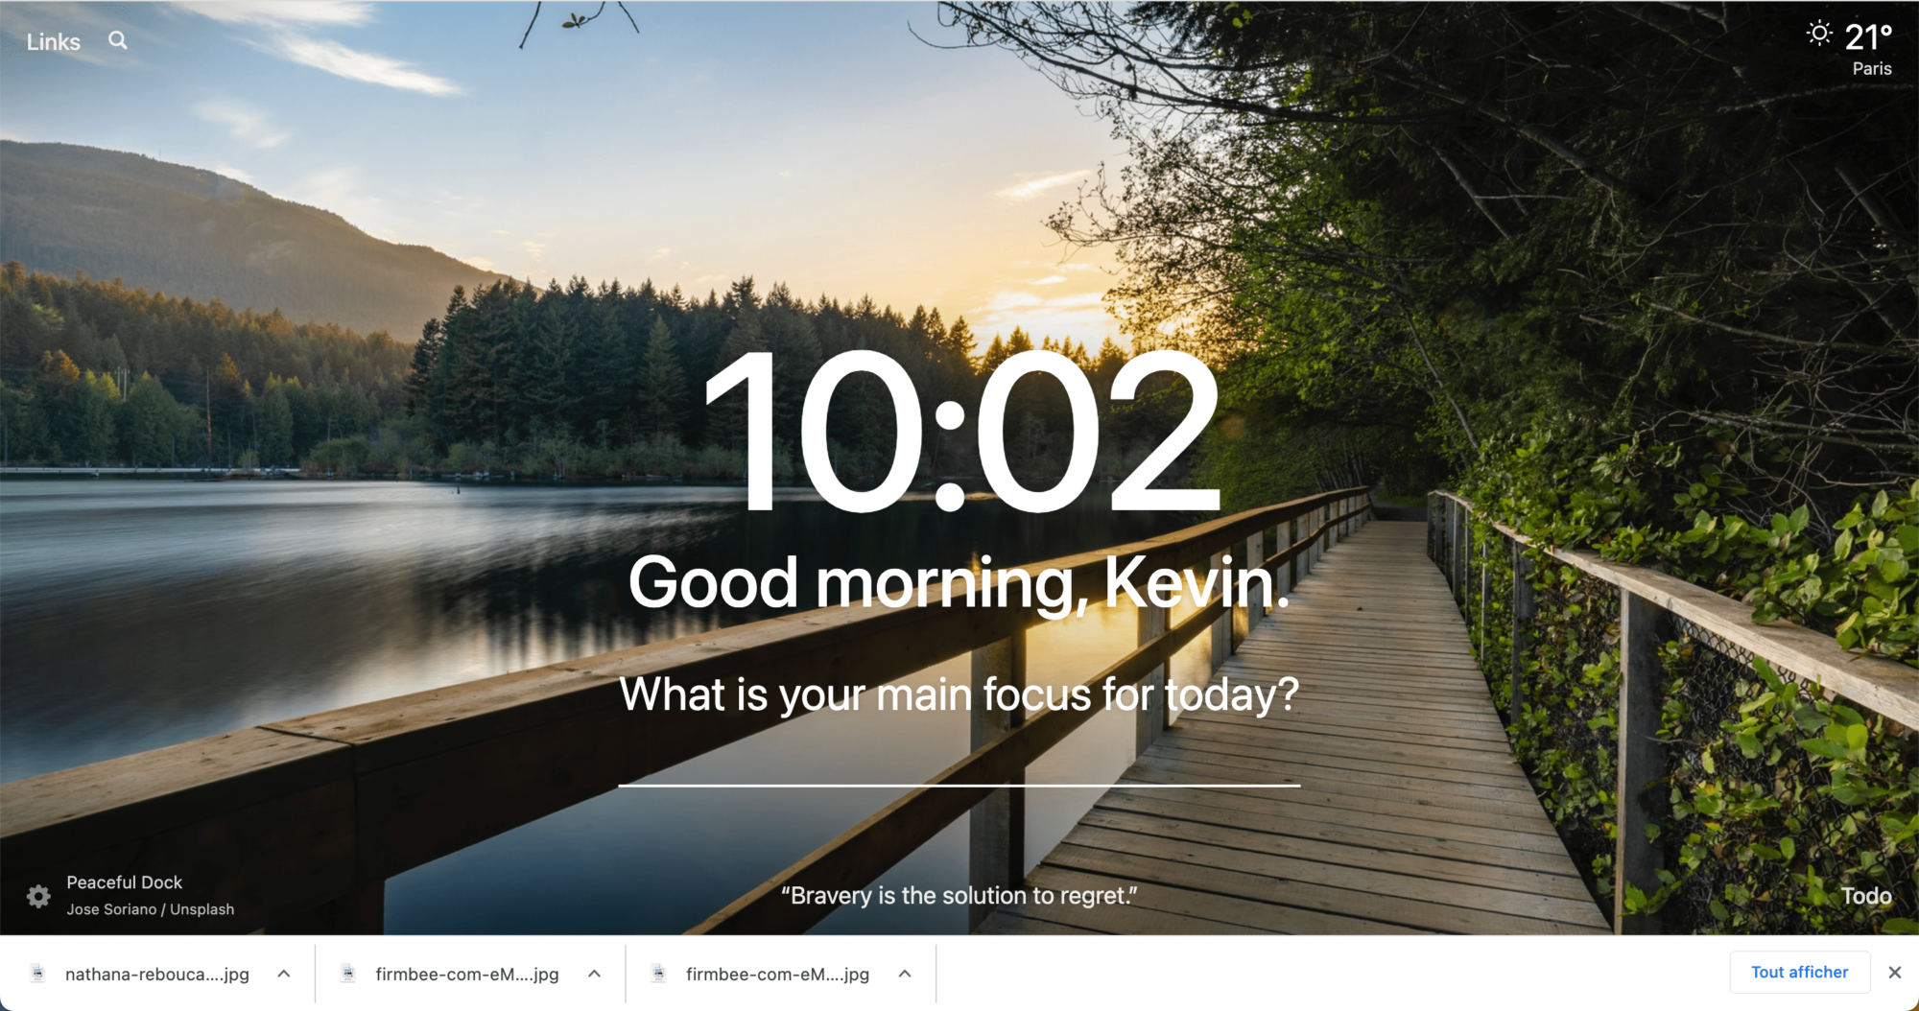Screen dimensions: 1919x1011
Task: Click the sunny weather icon
Action: point(1818,35)
